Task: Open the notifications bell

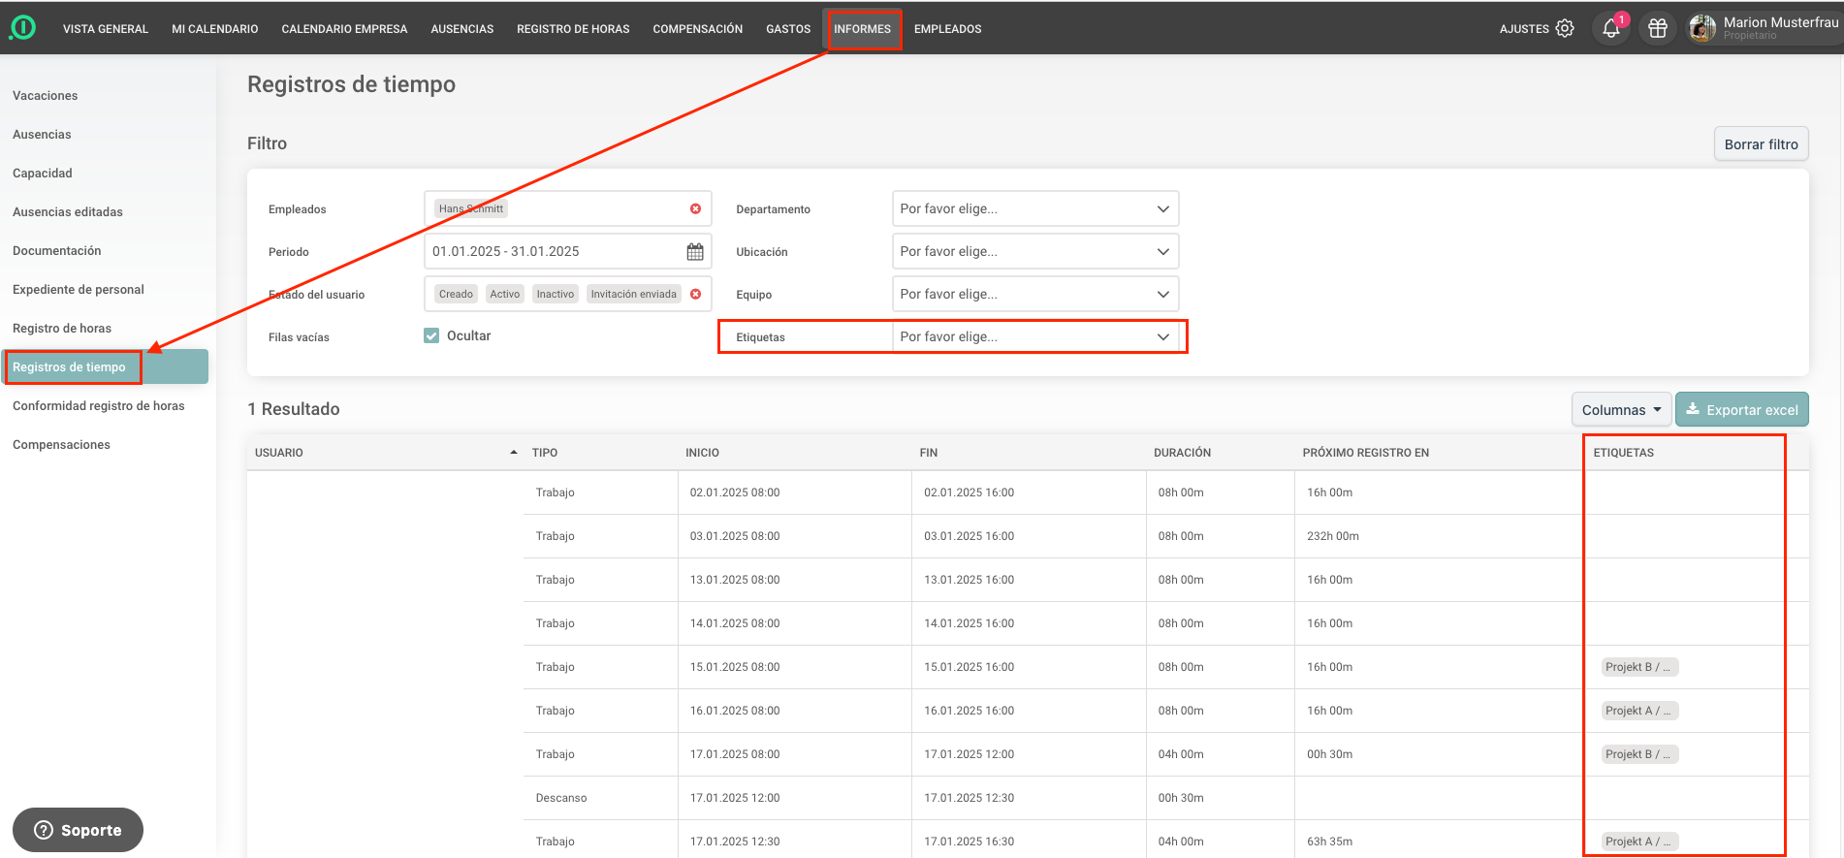Action: (x=1611, y=29)
